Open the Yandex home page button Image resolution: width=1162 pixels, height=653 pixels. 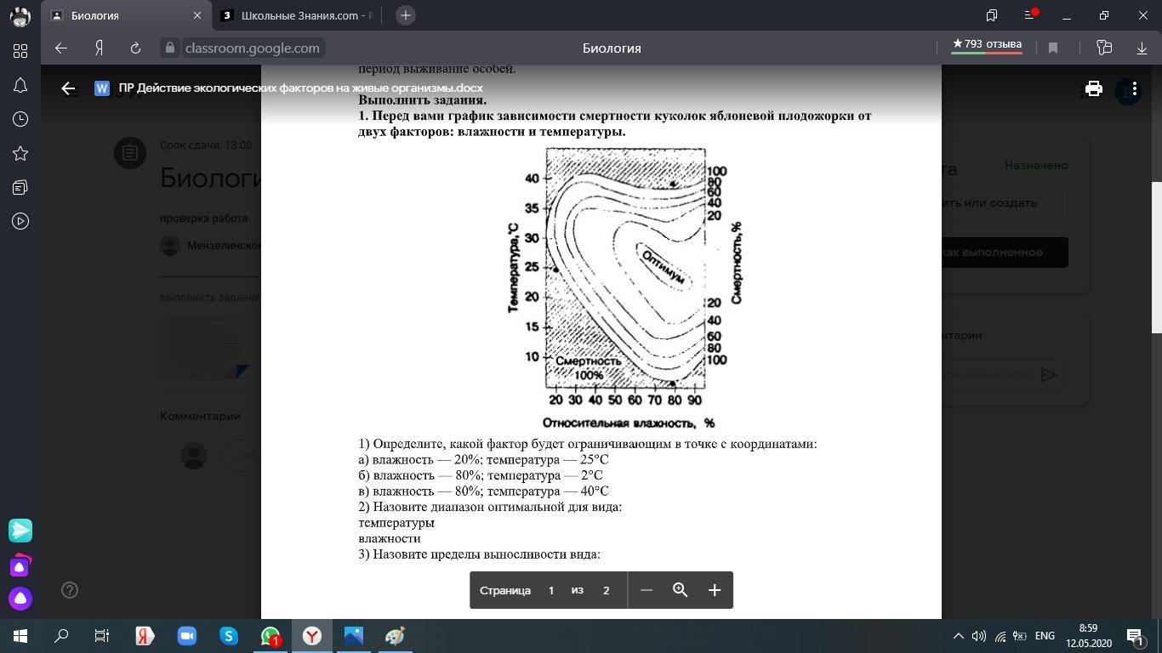(x=99, y=48)
